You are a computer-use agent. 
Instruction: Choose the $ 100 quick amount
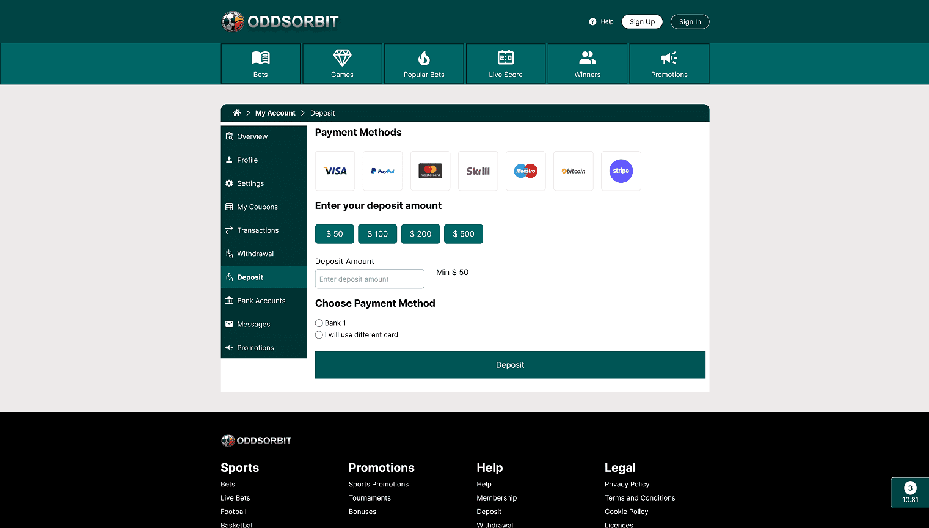pos(377,234)
